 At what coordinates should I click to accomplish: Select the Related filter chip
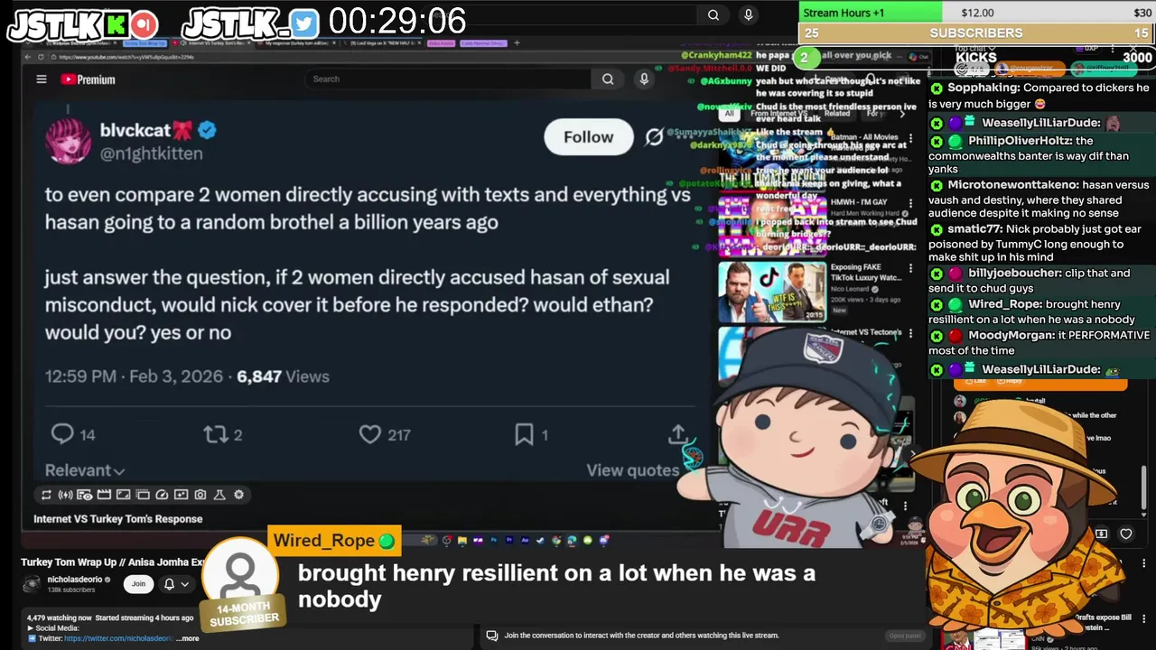click(837, 114)
